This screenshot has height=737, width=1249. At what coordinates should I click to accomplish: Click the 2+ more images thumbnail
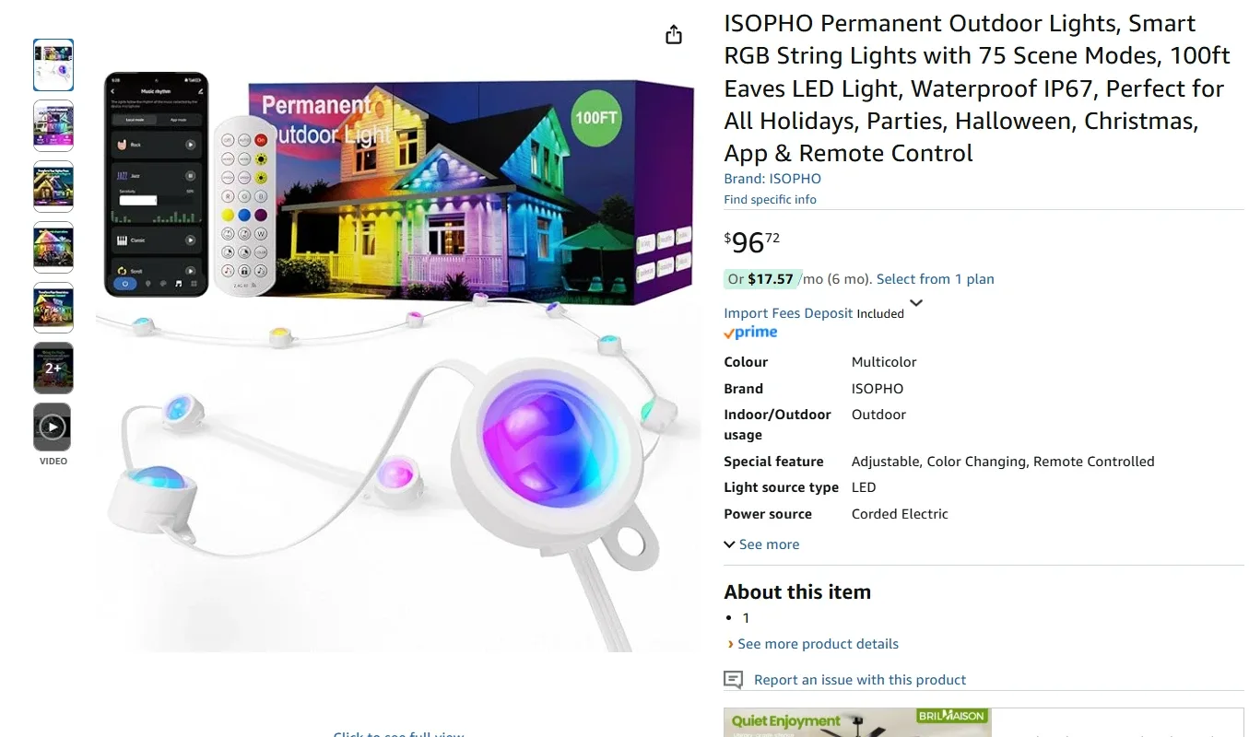pos(53,368)
